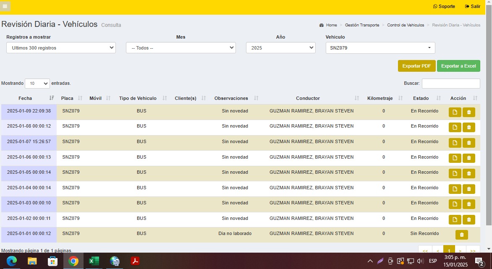Navigate to Home breadcrumb link
492x269 pixels.
tap(331, 25)
